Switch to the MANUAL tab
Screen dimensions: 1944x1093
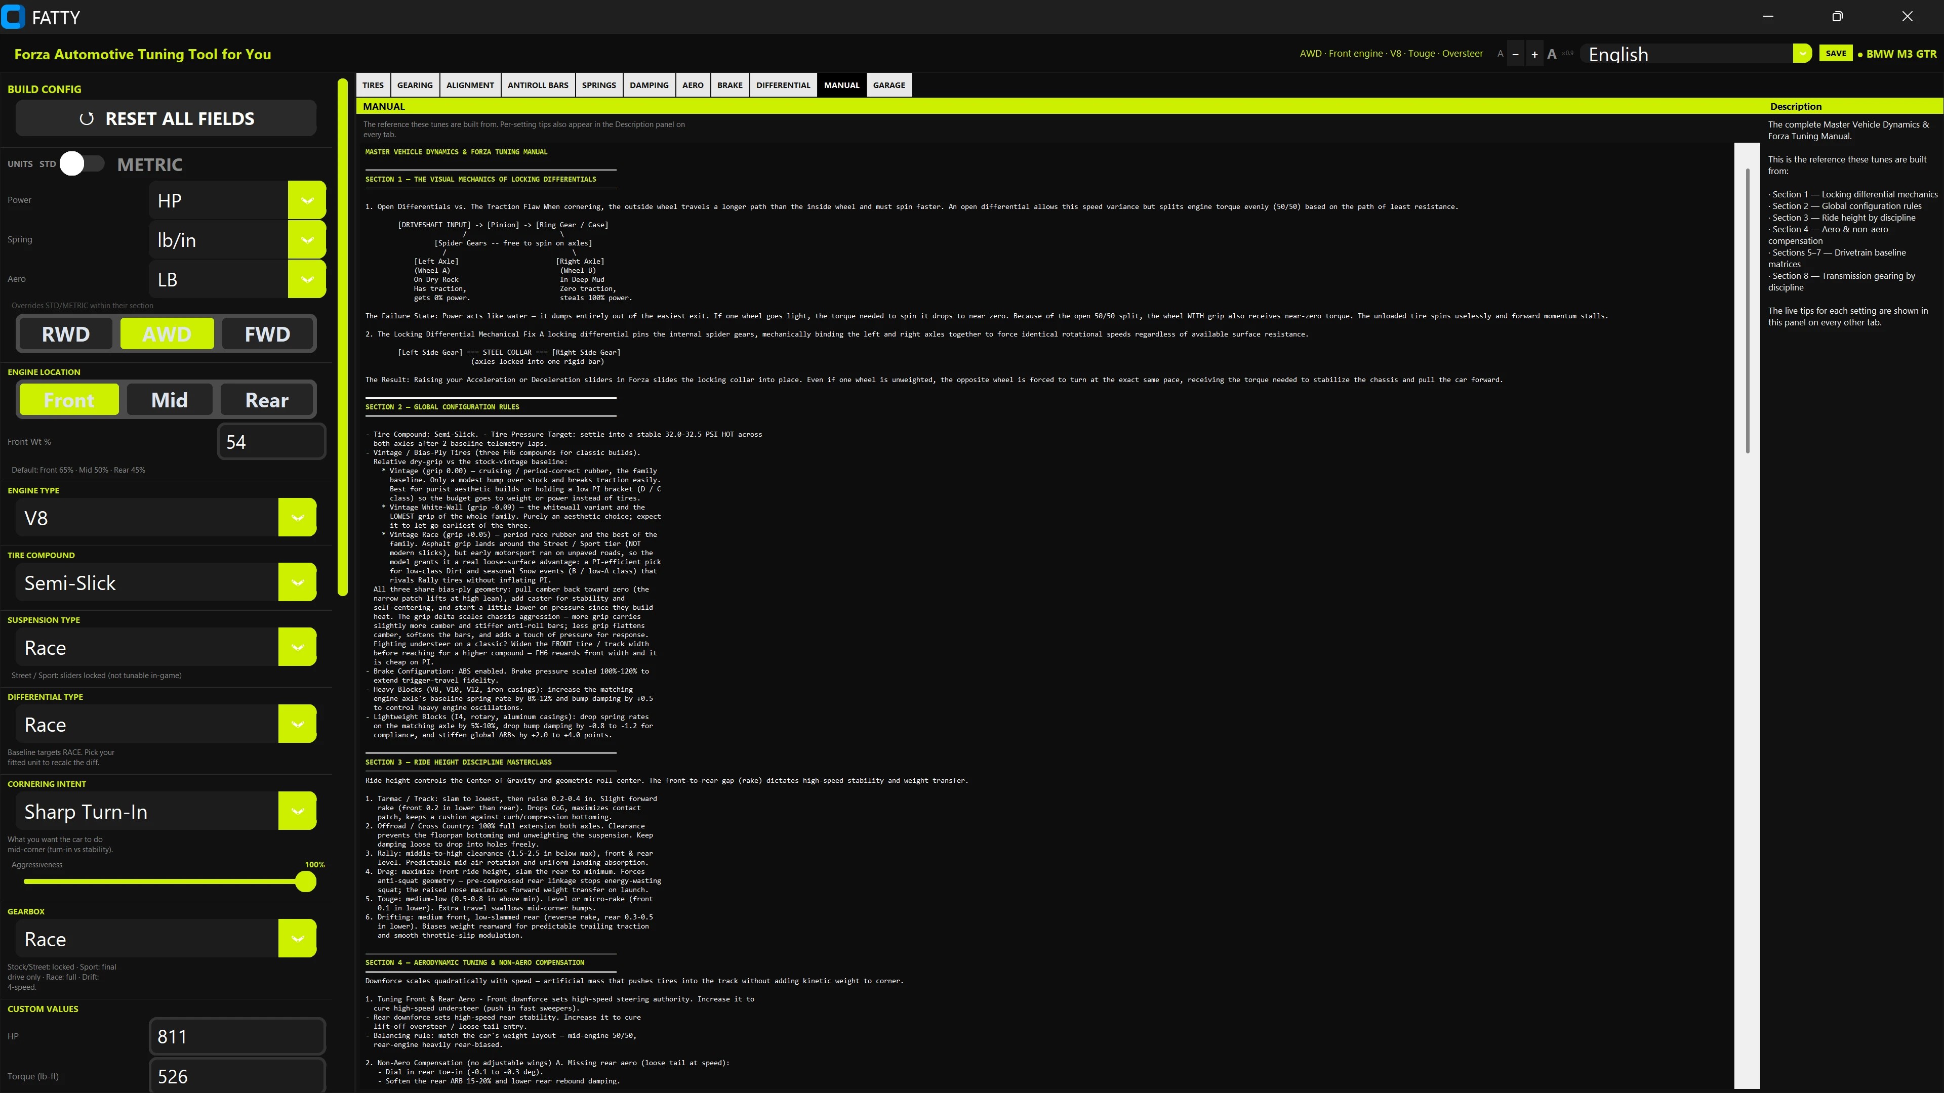(x=841, y=85)
